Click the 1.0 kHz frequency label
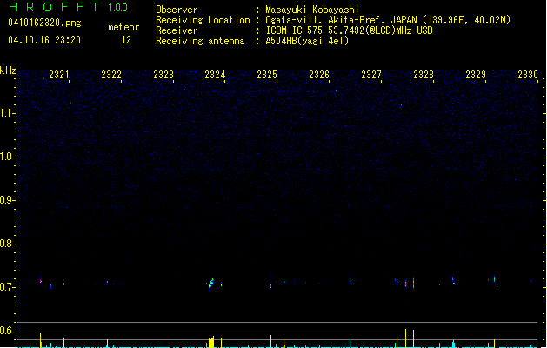This screenshot has width=547, height=348. coord(7,157)
